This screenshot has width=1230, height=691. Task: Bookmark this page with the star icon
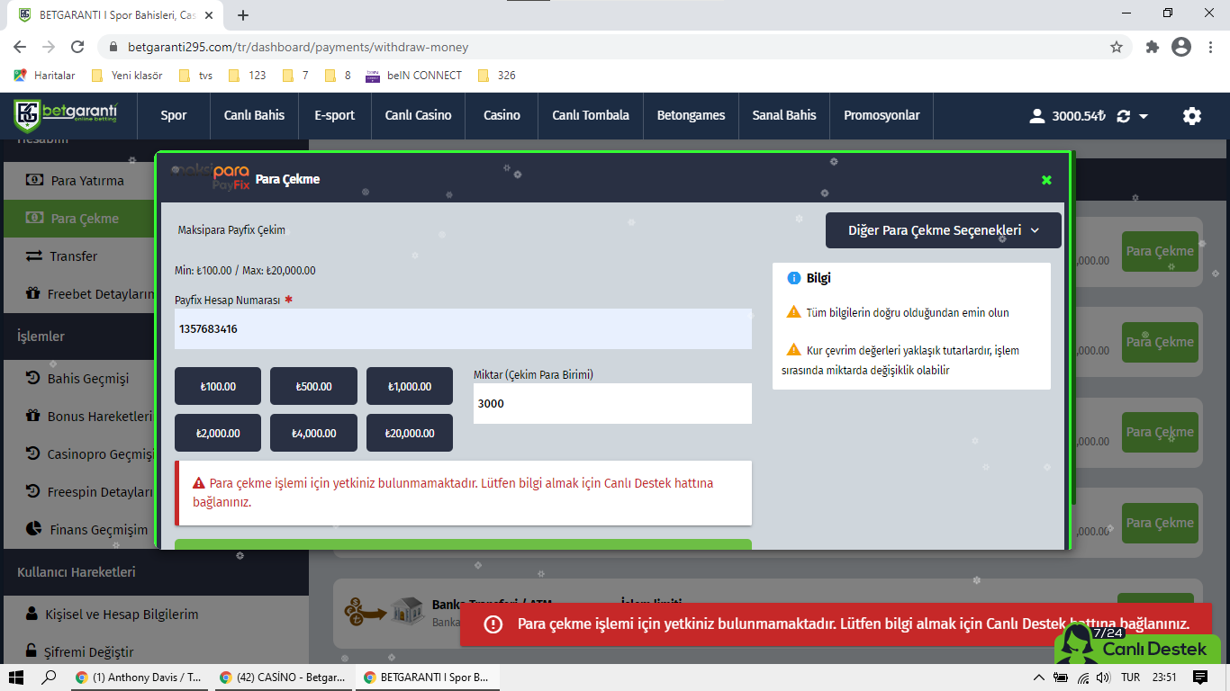pyautogui.click(x=1117, y=47)
